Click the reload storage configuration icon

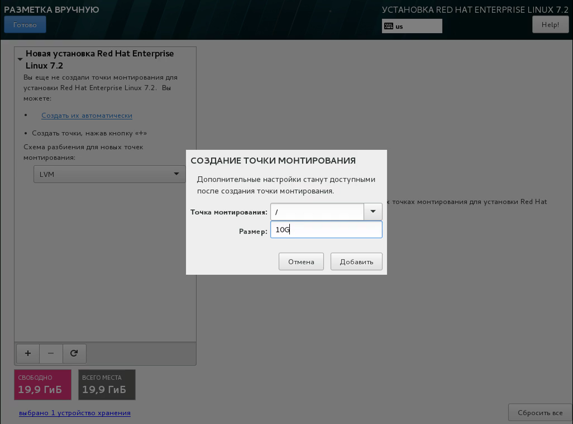(x=74, y=354)
